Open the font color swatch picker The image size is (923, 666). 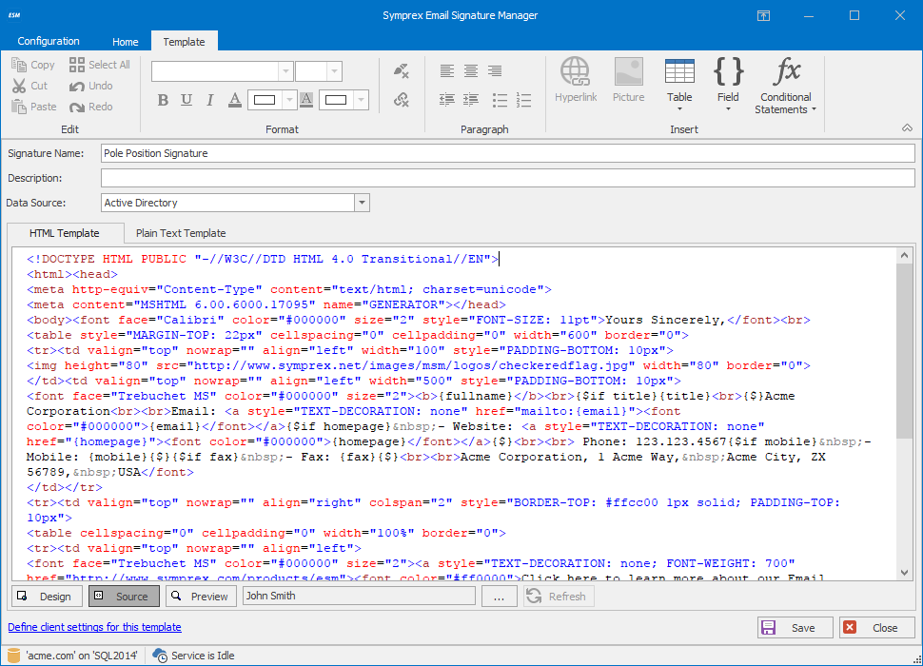click(264, 100)
